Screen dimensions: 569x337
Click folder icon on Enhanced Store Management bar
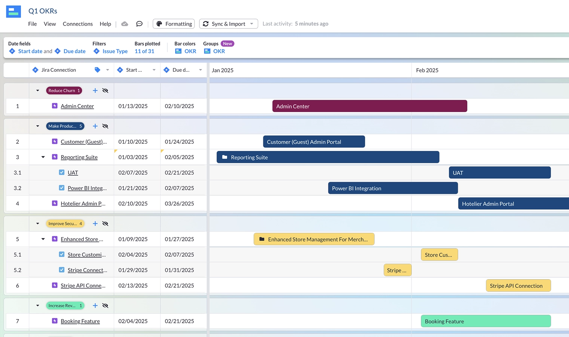(x=262, y=239)
